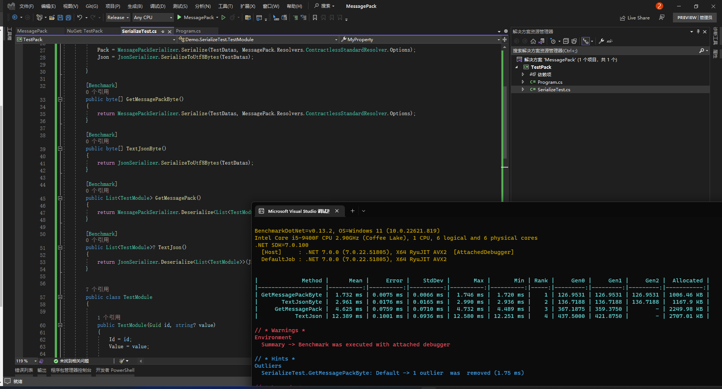Click the Live Share button
Screen dimensions: 722x389
[635, 18]
